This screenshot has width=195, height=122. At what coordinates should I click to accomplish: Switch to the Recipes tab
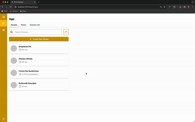14,25
